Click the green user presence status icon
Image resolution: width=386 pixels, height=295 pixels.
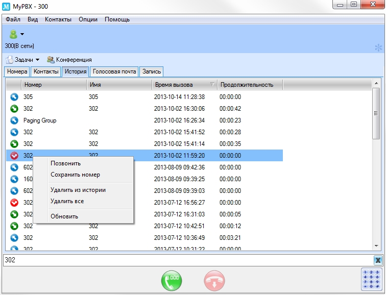click(13, 35)
